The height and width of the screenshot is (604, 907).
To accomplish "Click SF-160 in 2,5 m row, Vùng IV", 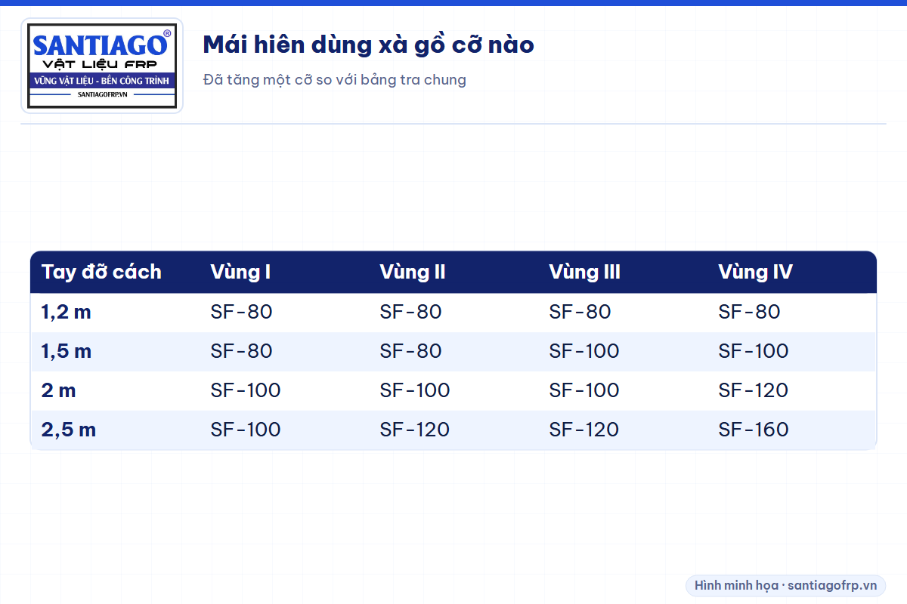I will [x=754, y=430].
